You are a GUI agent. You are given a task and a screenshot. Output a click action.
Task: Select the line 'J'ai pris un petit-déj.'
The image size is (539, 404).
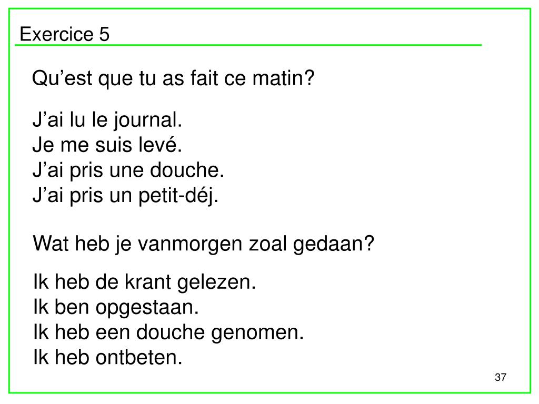tap(125, 196)
